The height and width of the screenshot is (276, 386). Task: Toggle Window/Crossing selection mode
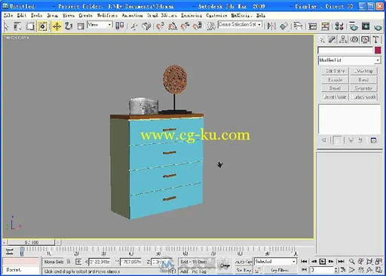(42, 26)
